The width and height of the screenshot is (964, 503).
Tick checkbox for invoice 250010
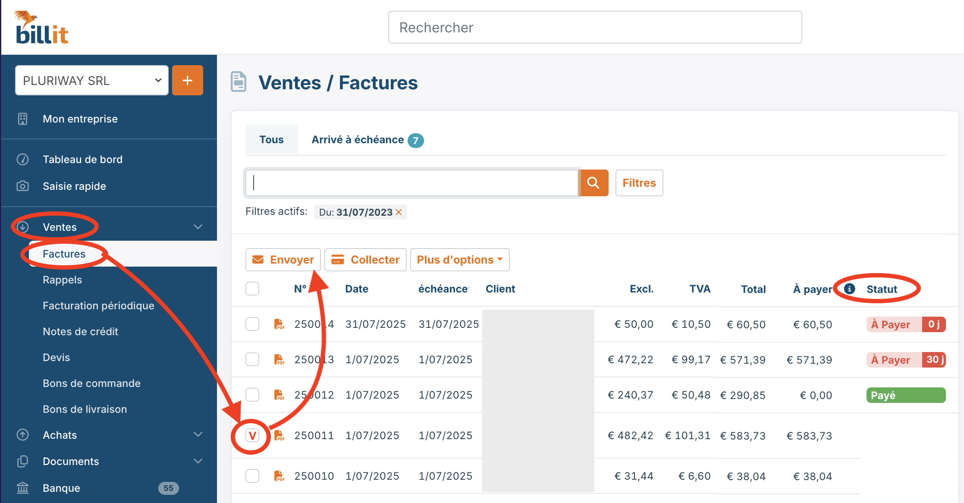click(252, 476)
